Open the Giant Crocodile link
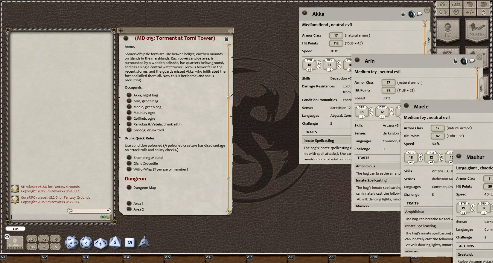This screenshot has width=493, height=263. (x=129, y=163)
